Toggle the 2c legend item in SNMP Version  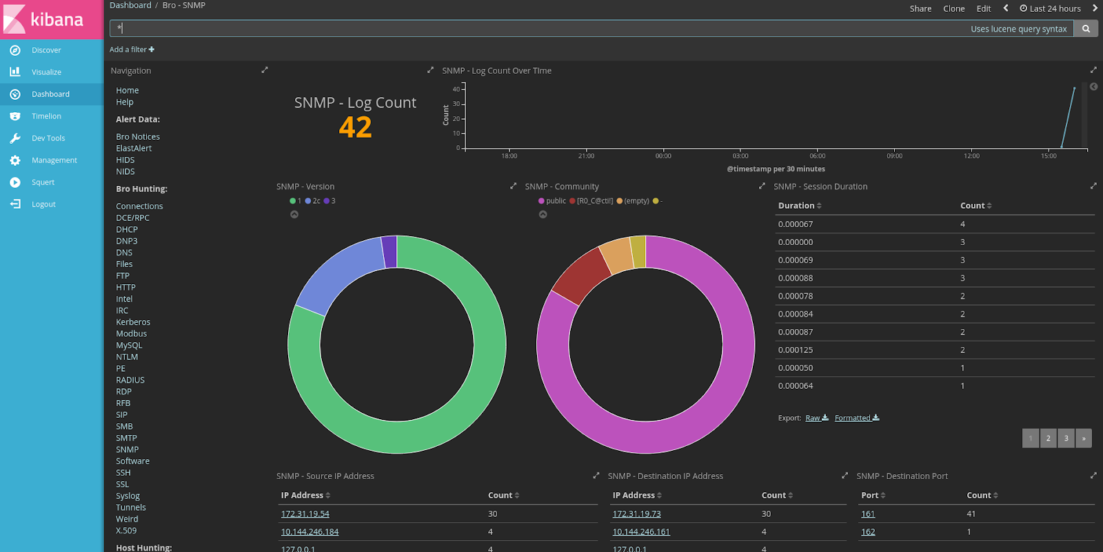tap(313, 201)
